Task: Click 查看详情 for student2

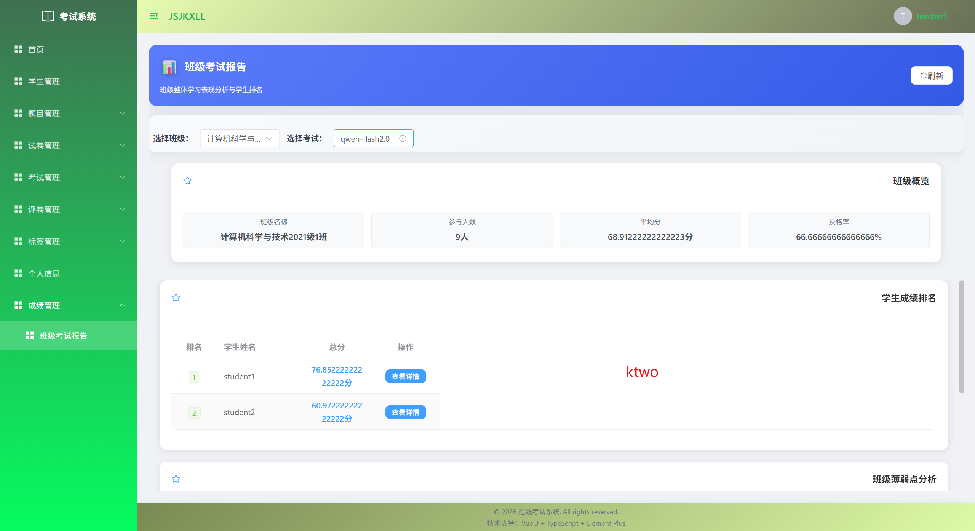Action: (405, 412)
